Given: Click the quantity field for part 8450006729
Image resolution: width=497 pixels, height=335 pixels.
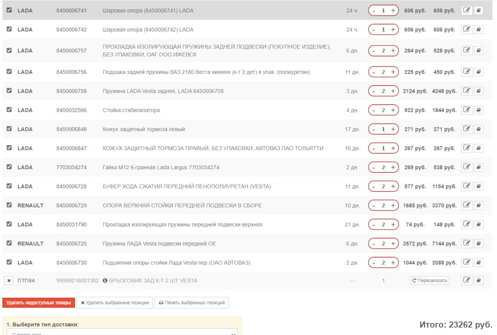Looking at the screenshot, I should click(383, 205).
